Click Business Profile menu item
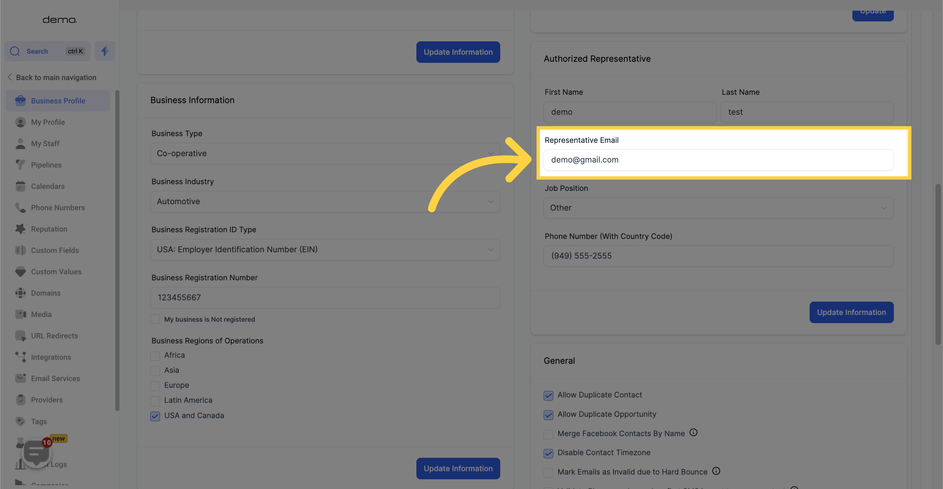This screenshot has height=489, width=943. pyautogui.click(x=58, y=100)
